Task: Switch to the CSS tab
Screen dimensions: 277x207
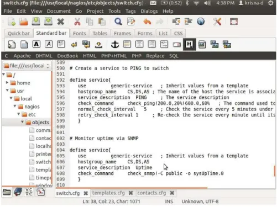Action: (178, 33)
